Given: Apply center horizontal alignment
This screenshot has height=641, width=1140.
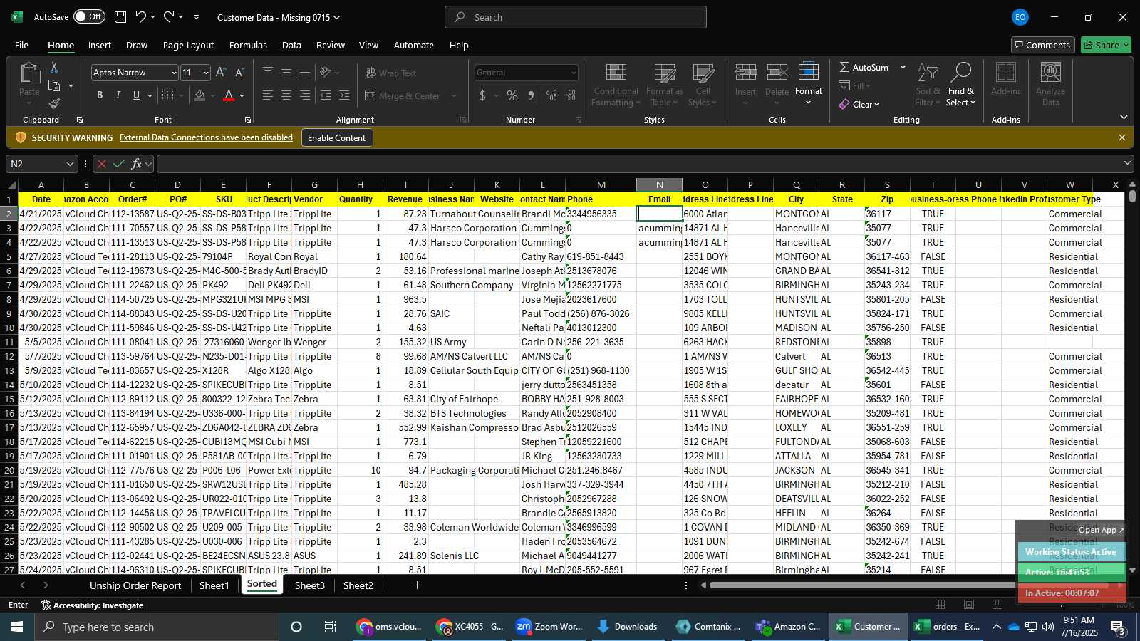Looking at the screenshot, I should 286,95.
